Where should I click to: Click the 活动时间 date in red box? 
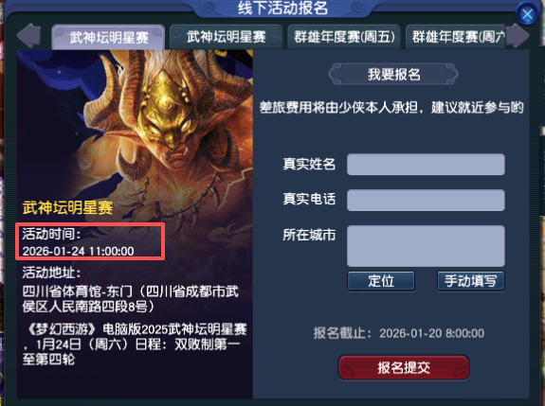pyautogui.click(x=79, y=251)
